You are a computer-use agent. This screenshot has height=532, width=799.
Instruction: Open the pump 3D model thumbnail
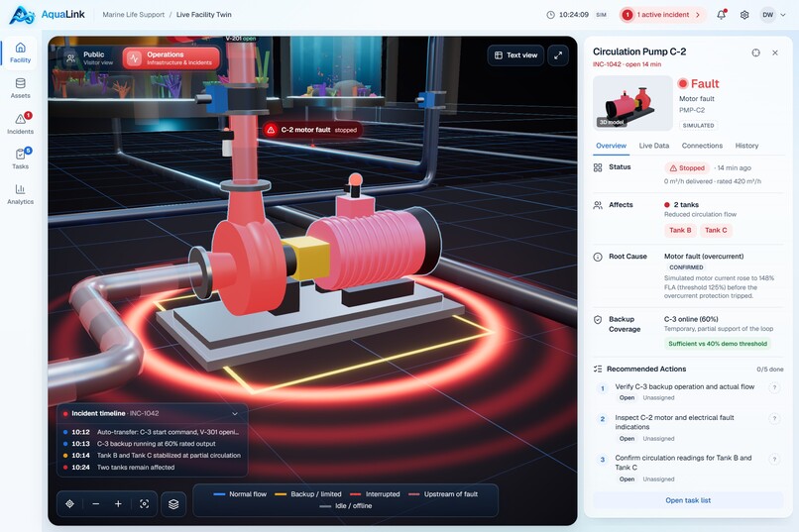point(632,103)
